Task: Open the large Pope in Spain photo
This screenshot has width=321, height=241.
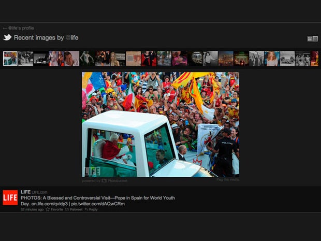Action: coord(160,124)
